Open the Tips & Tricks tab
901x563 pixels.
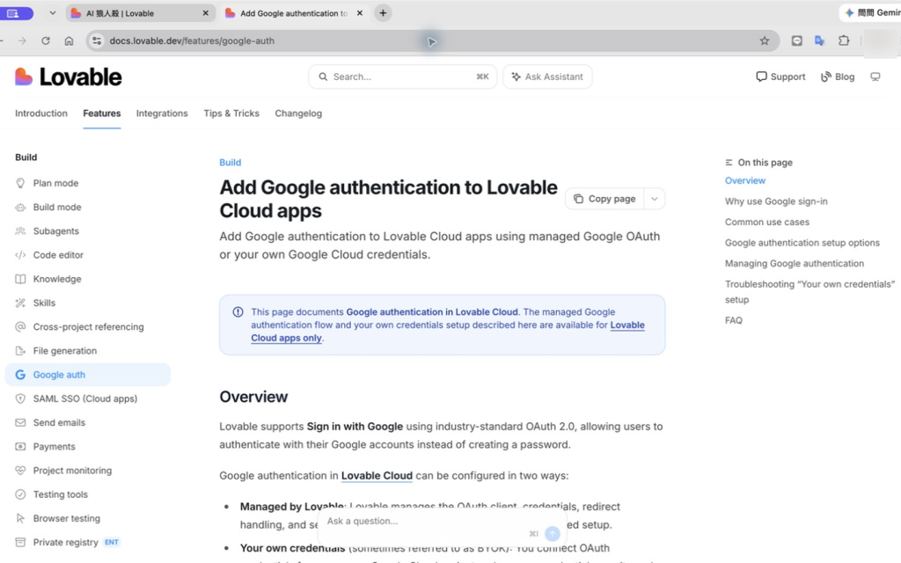(x=231, y=113)
